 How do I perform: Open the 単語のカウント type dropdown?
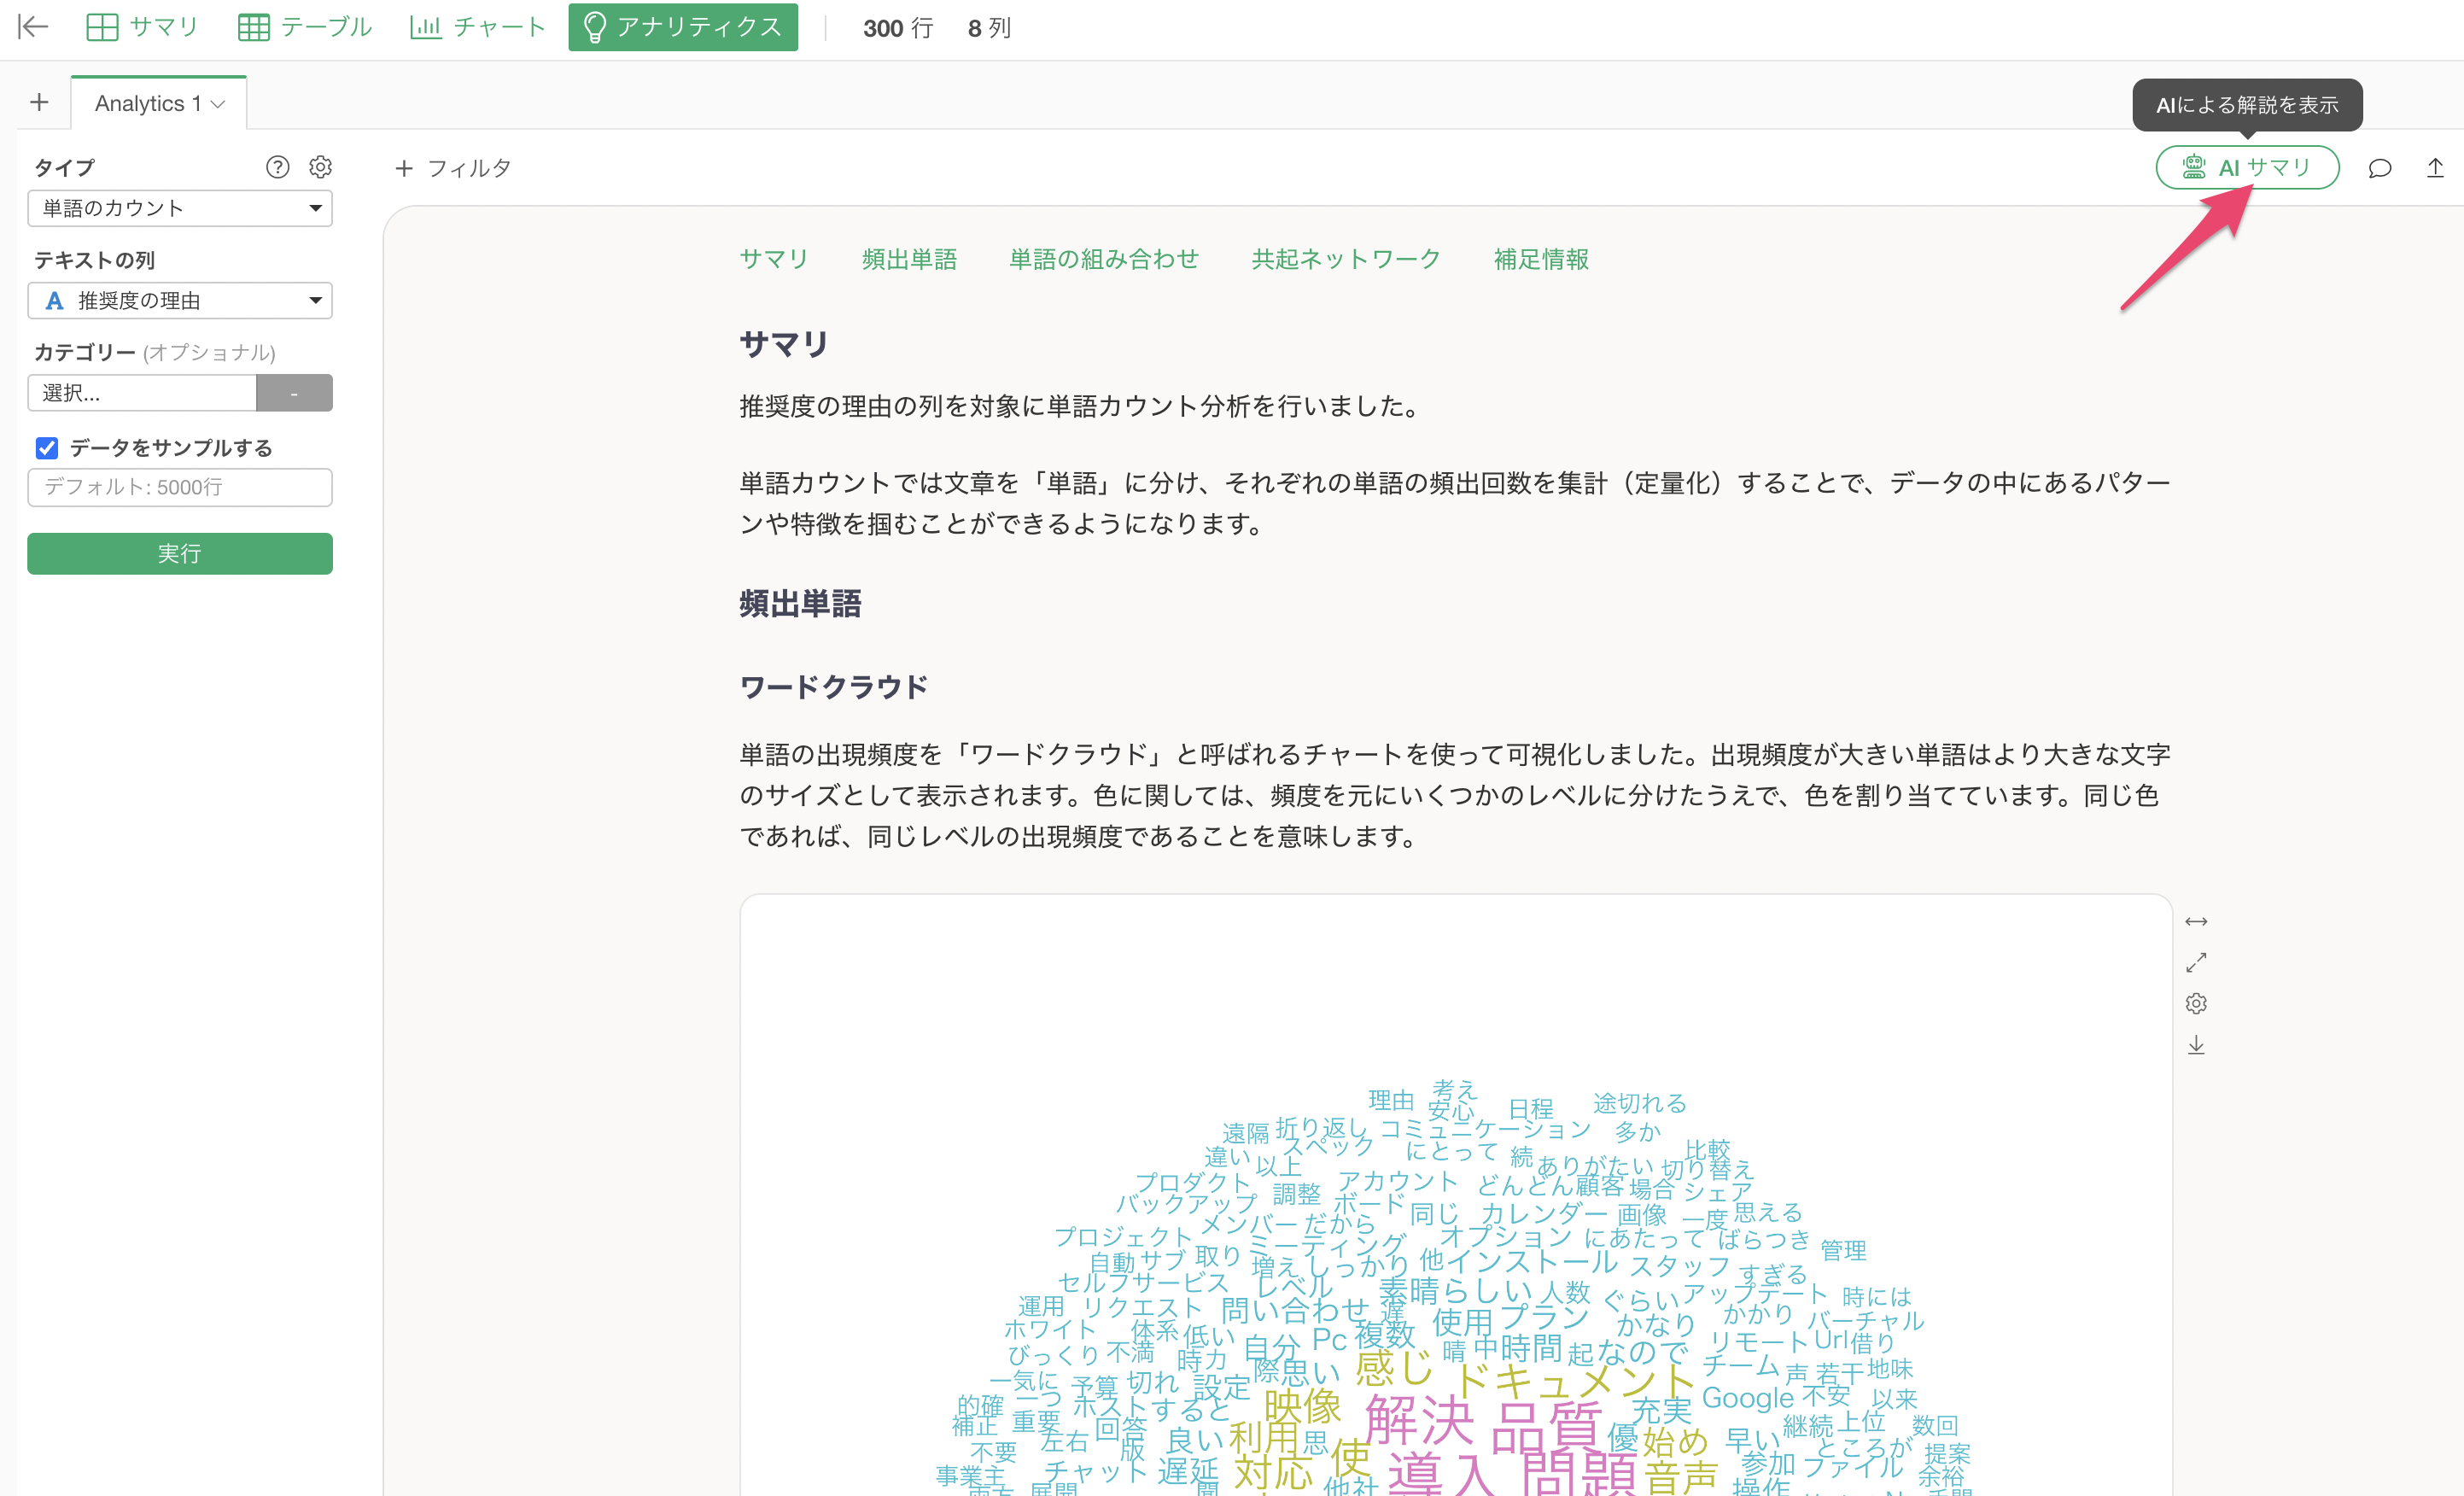(180, 208)
